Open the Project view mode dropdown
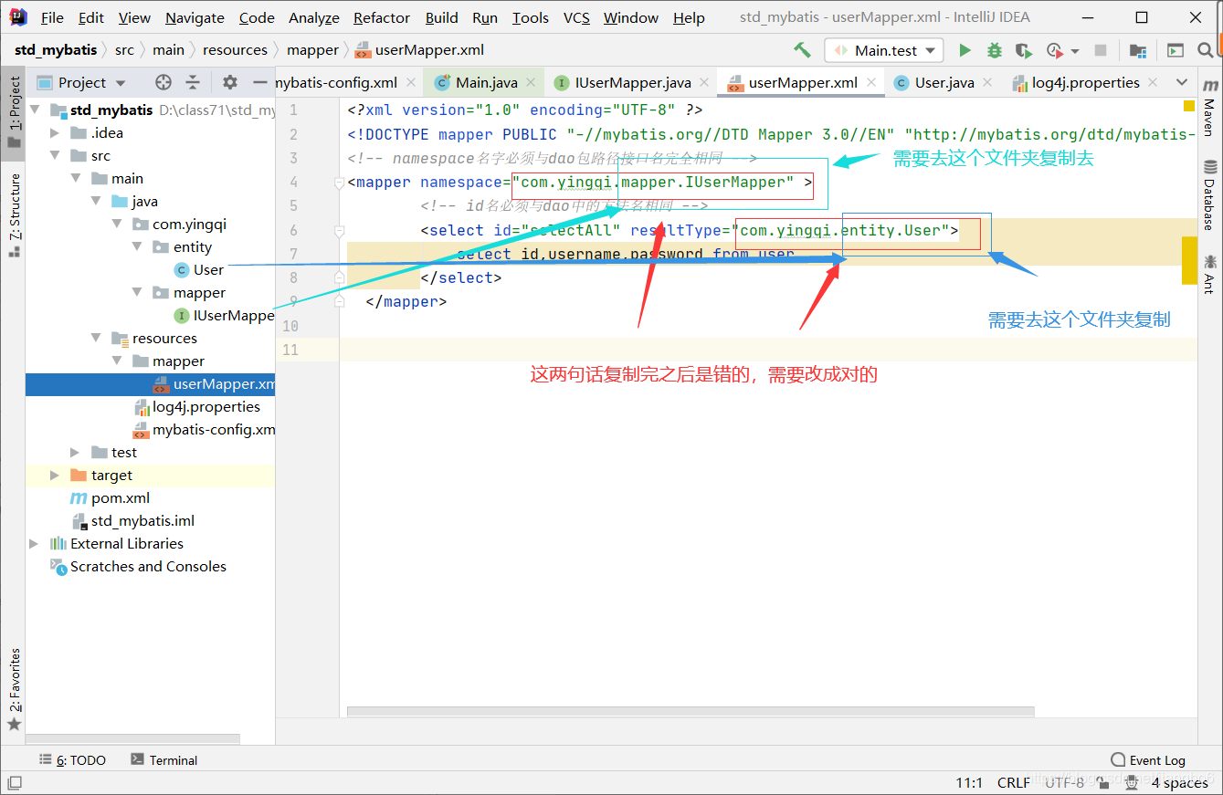The height and width of the screenshot is (795, 1223). point(121,83)
